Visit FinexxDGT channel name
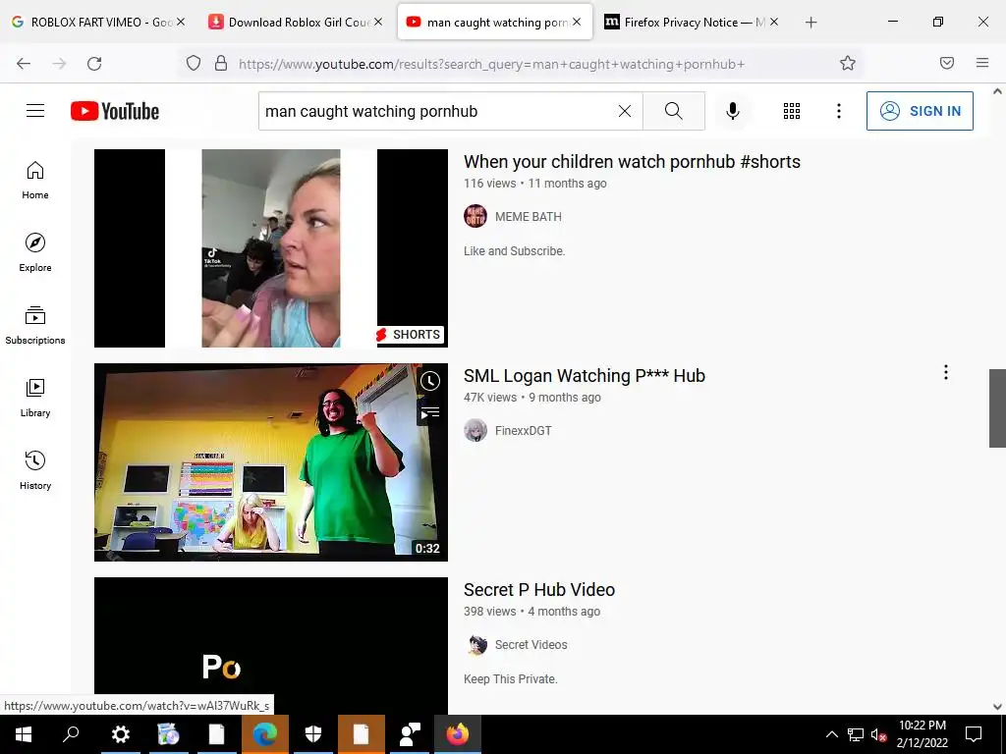 tap(523, 431)
